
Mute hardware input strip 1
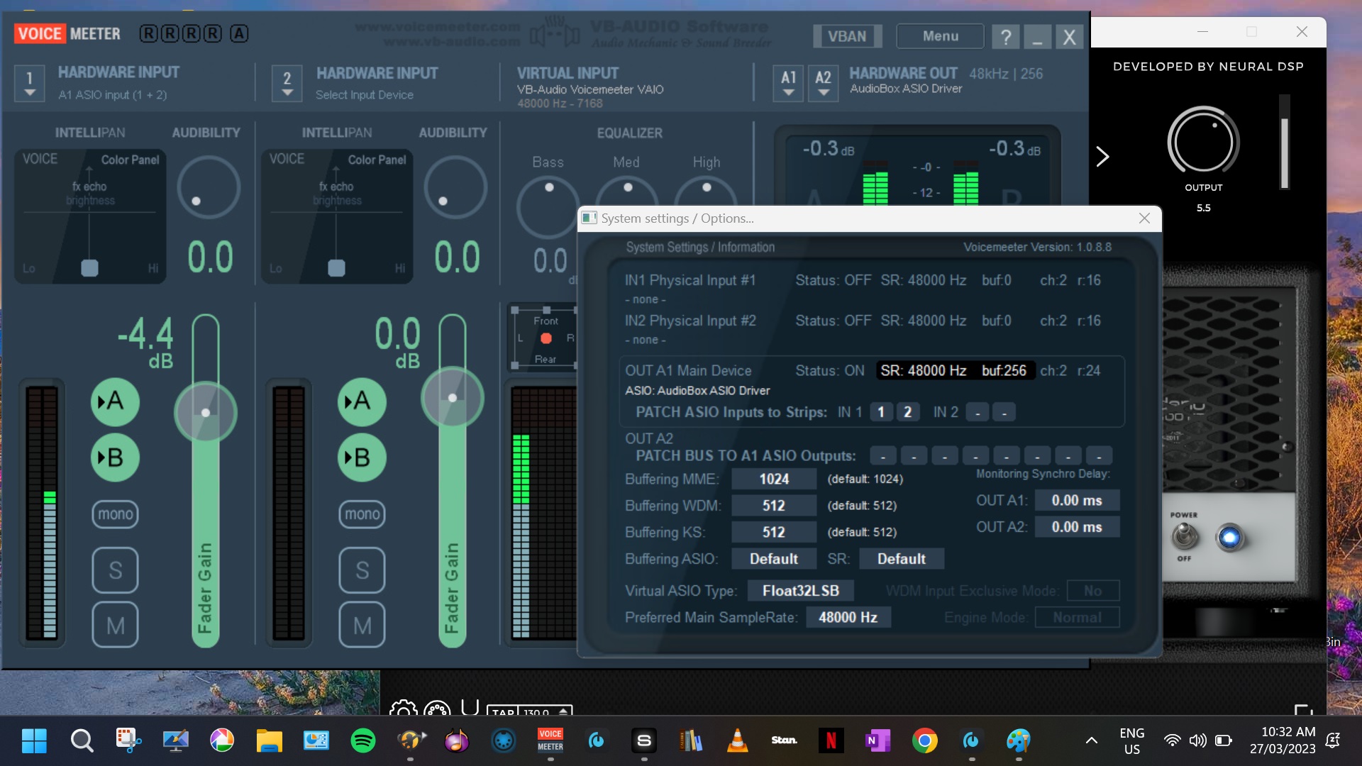115,625
